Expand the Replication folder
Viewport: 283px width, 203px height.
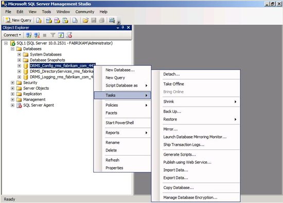pyautogui.click(x=12, y=94)
